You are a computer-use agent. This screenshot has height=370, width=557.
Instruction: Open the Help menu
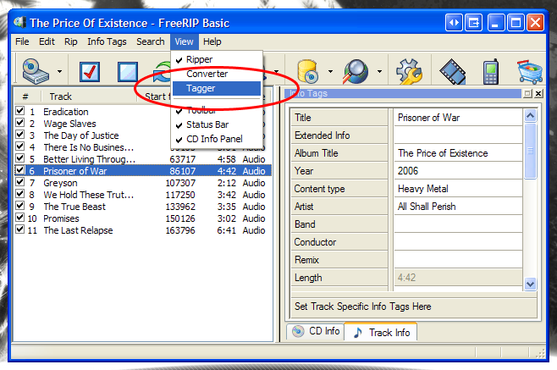pyautogui.click(x=212, y=41)
